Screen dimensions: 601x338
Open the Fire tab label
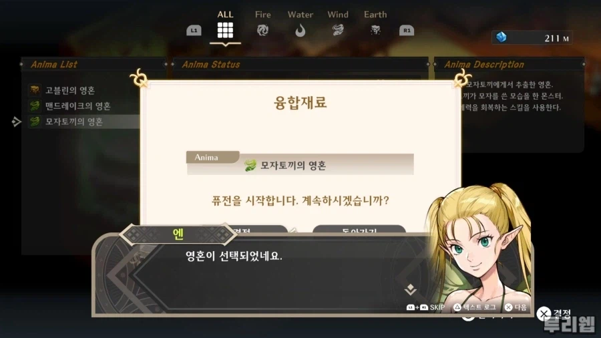[x=262, y=15]
